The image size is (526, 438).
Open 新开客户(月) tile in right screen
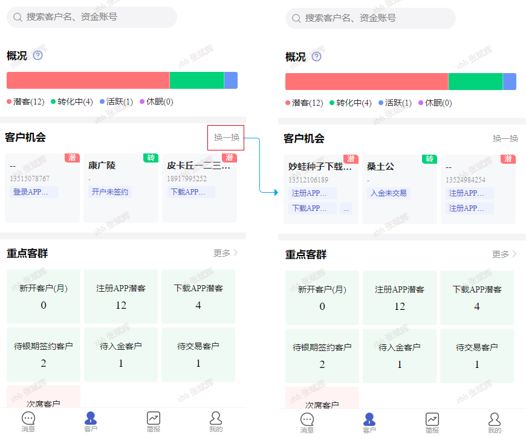pyautogui.click(x=322, y=298)
